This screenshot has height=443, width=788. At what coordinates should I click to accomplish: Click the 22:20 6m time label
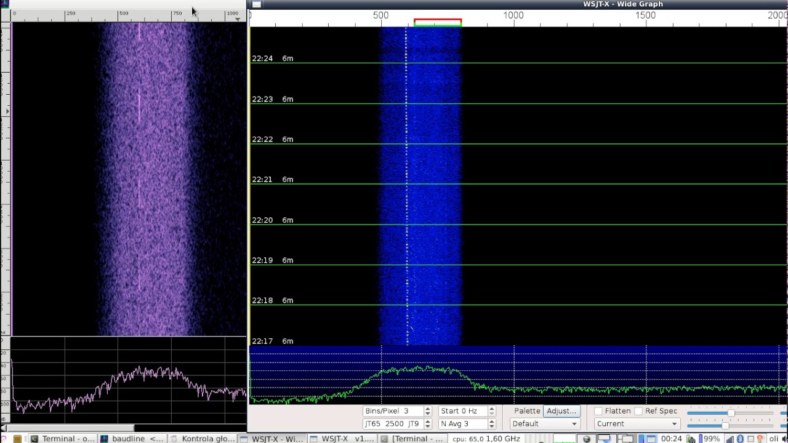273,220
